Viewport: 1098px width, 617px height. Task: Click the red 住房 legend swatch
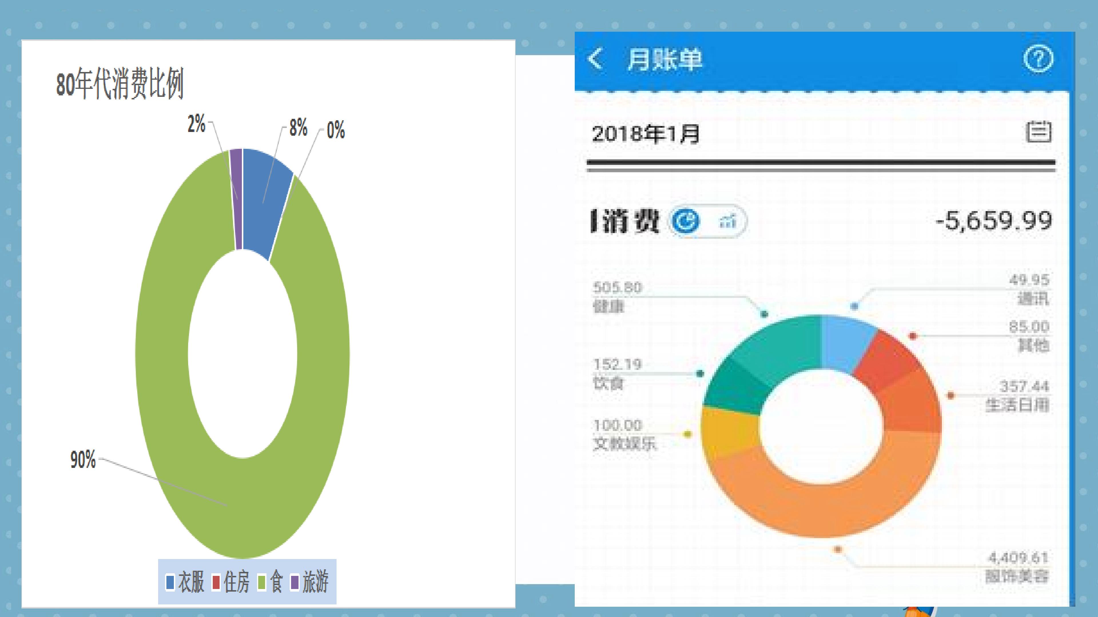pos(216,582)
